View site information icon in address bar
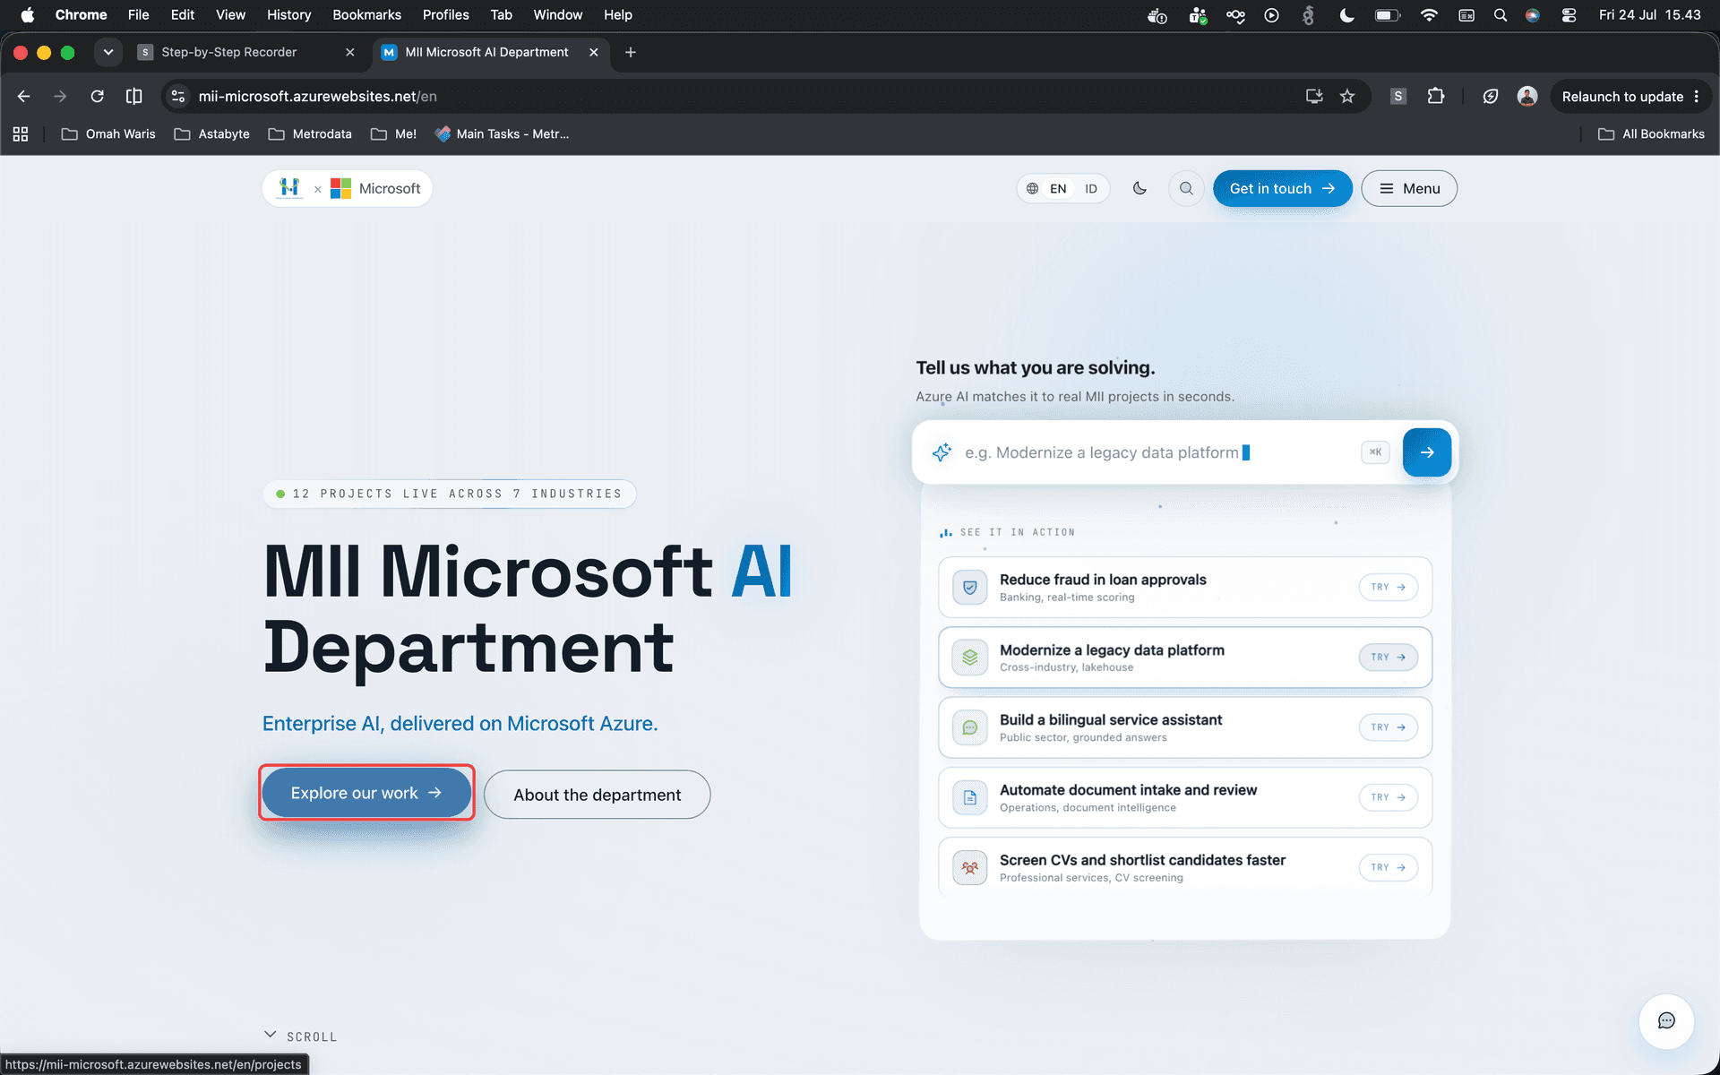 point(178,96)
